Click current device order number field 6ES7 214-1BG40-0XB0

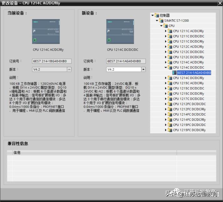point(52,61)
